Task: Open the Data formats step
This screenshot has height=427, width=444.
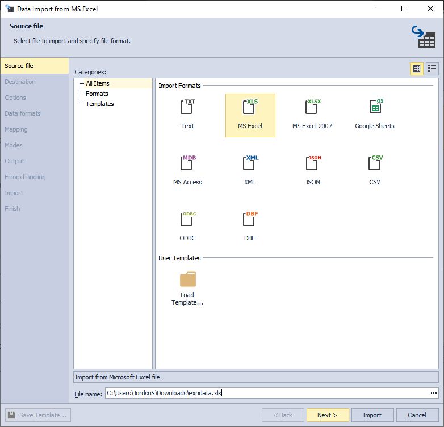Action: click(x=35, y=113)
